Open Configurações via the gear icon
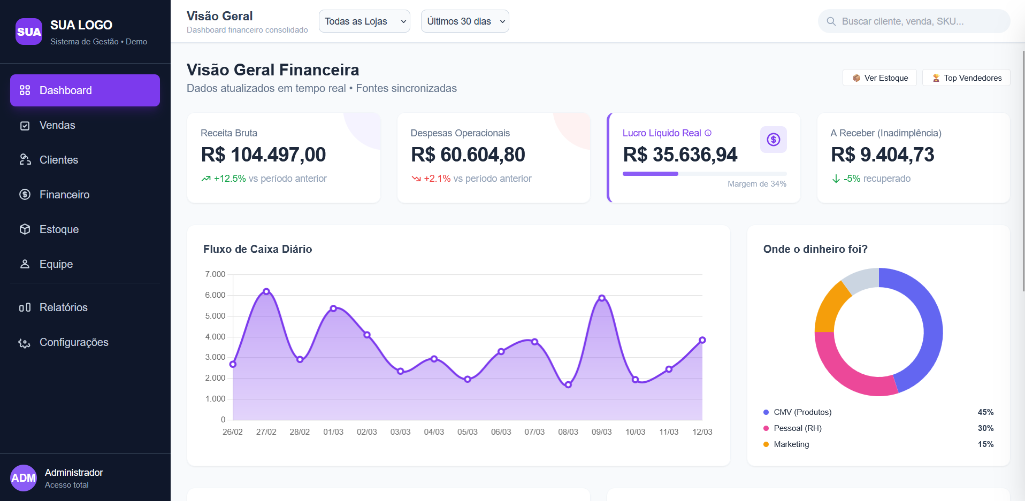Image resolution: width=1025 pixels, height=501 pixels. click(25, 342)
